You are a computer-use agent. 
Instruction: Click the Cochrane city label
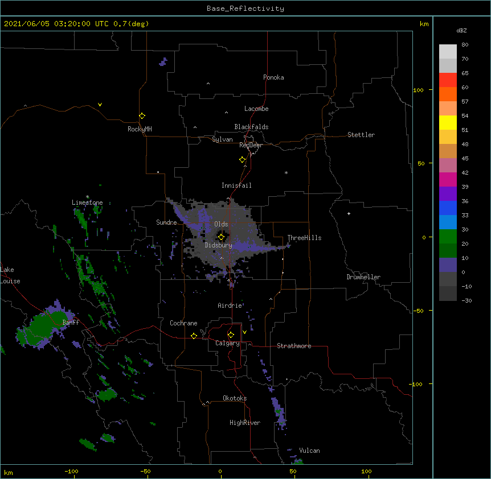tap(183, 323)
